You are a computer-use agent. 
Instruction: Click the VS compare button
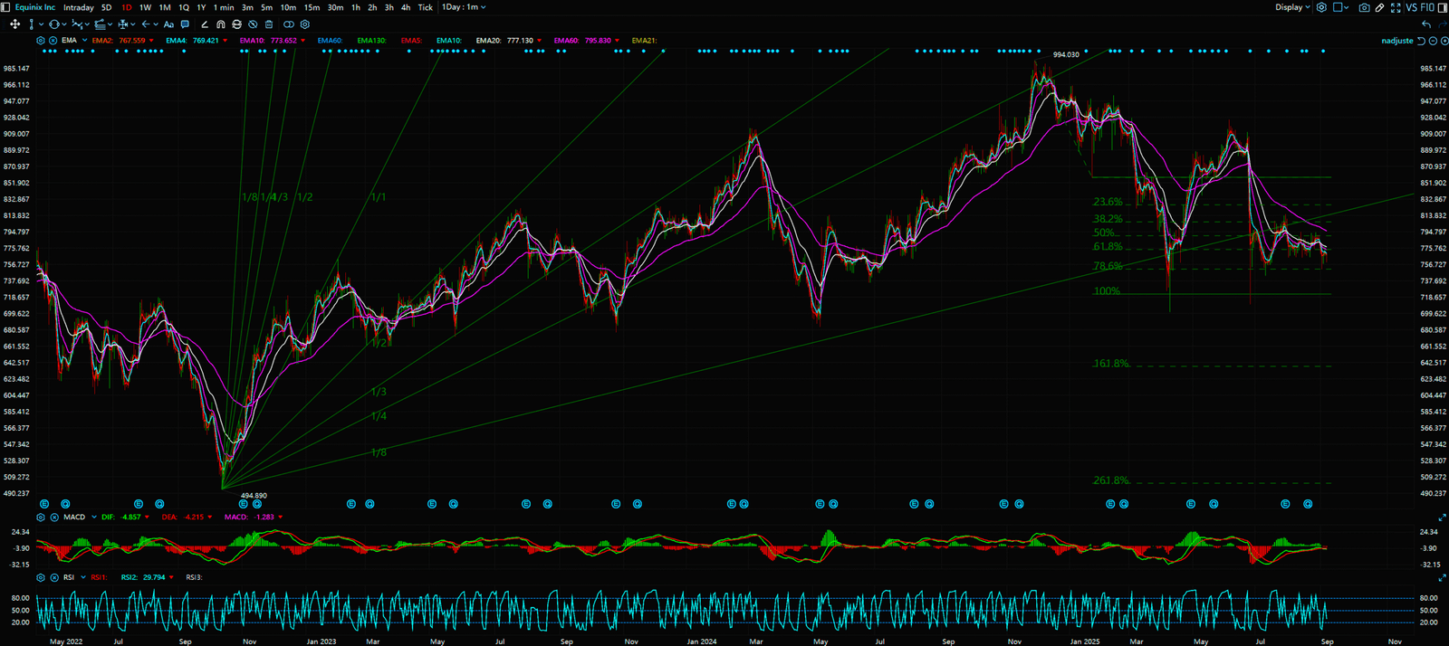[x=1411, y=7]
